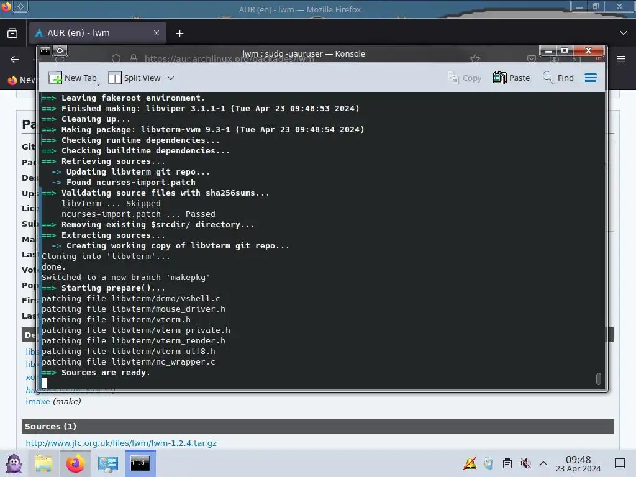The width and height of the screenshot is (636, 477).
Task: Open the application launcher in taskbar
Action: pyautogui.click(x=14, y=463)
